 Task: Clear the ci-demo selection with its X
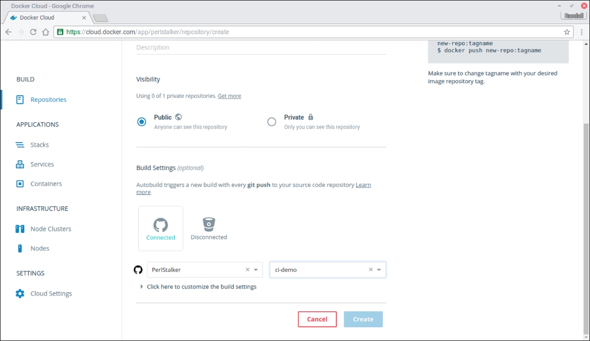[371, 269]
